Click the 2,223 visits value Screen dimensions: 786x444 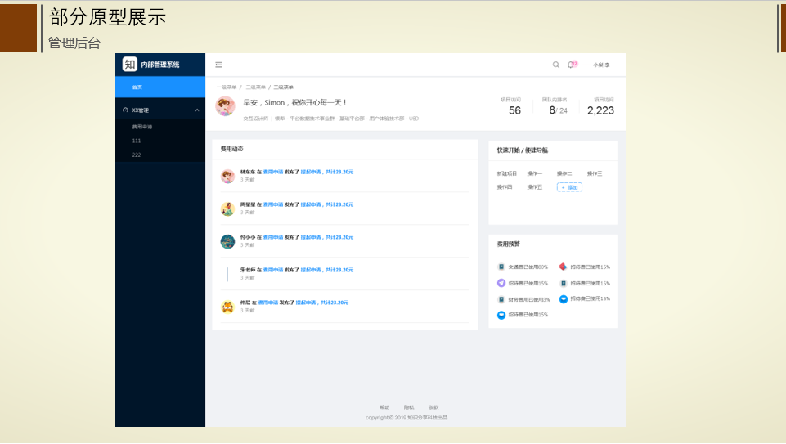pos(600,110)
